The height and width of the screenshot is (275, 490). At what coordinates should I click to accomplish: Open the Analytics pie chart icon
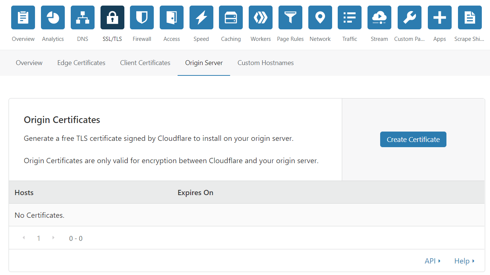[53, 17]
